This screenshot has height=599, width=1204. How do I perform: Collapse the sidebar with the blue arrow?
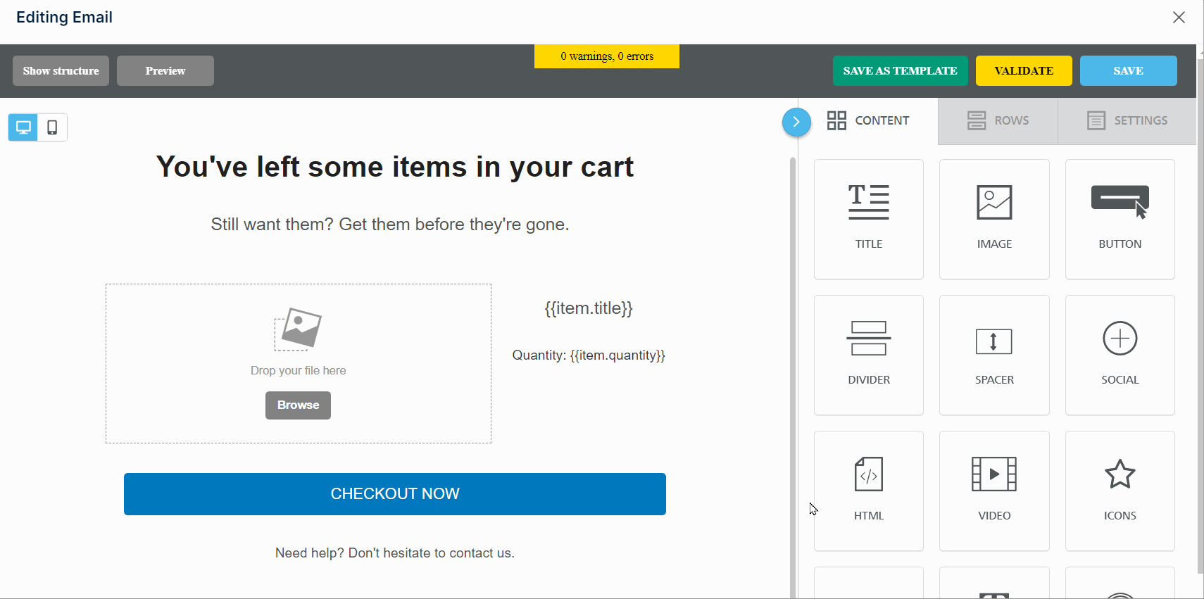[796, 122]
